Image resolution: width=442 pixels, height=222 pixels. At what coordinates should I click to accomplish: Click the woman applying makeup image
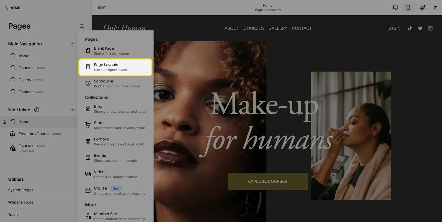coord(351,136)
